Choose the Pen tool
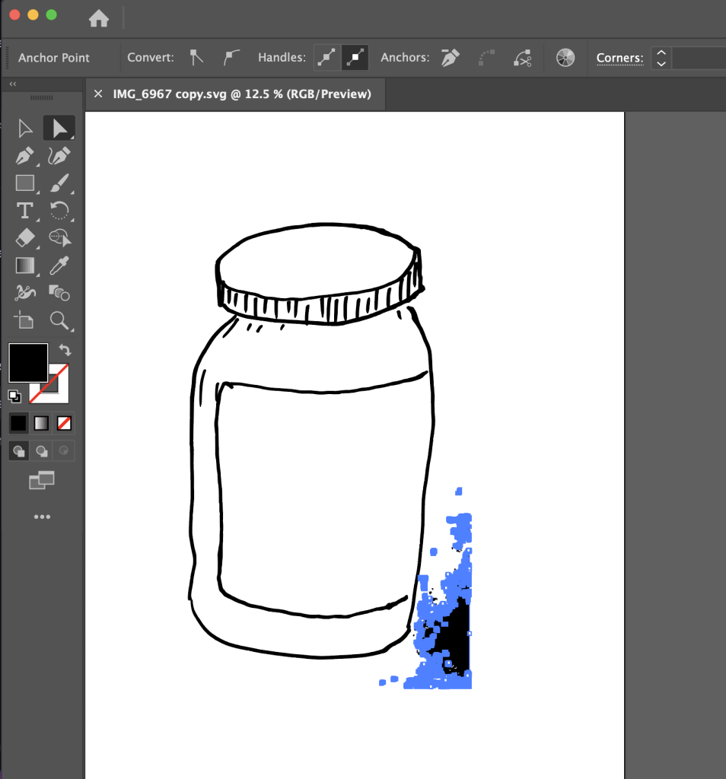726x779 pixels. pos(25,156)
